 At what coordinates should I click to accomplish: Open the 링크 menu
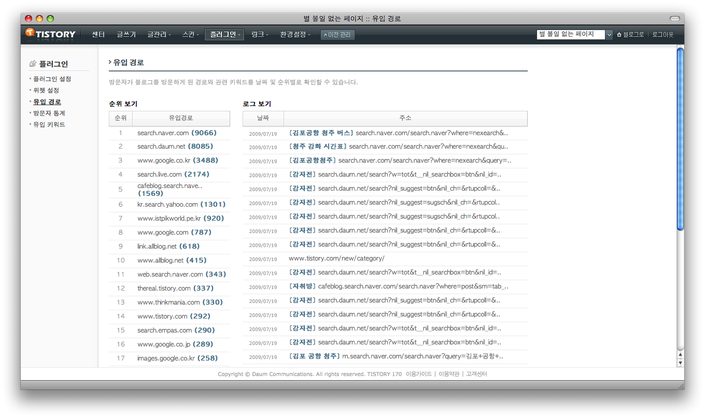click(x=260, y=35)
